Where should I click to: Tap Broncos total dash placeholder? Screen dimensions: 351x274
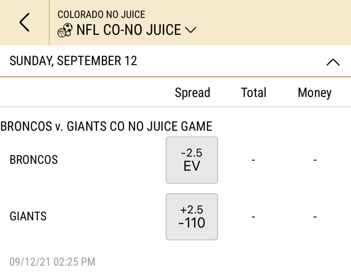(x=253, y=160)
